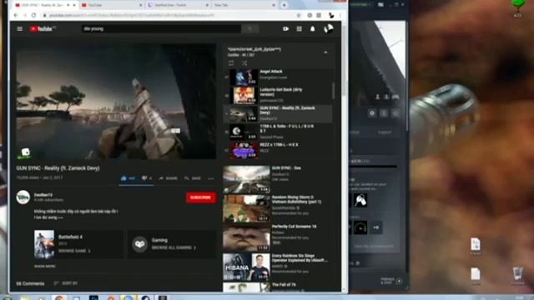Click the SAVE button under the video
This screenshot has width=534, height=300.
coord(193,178)
